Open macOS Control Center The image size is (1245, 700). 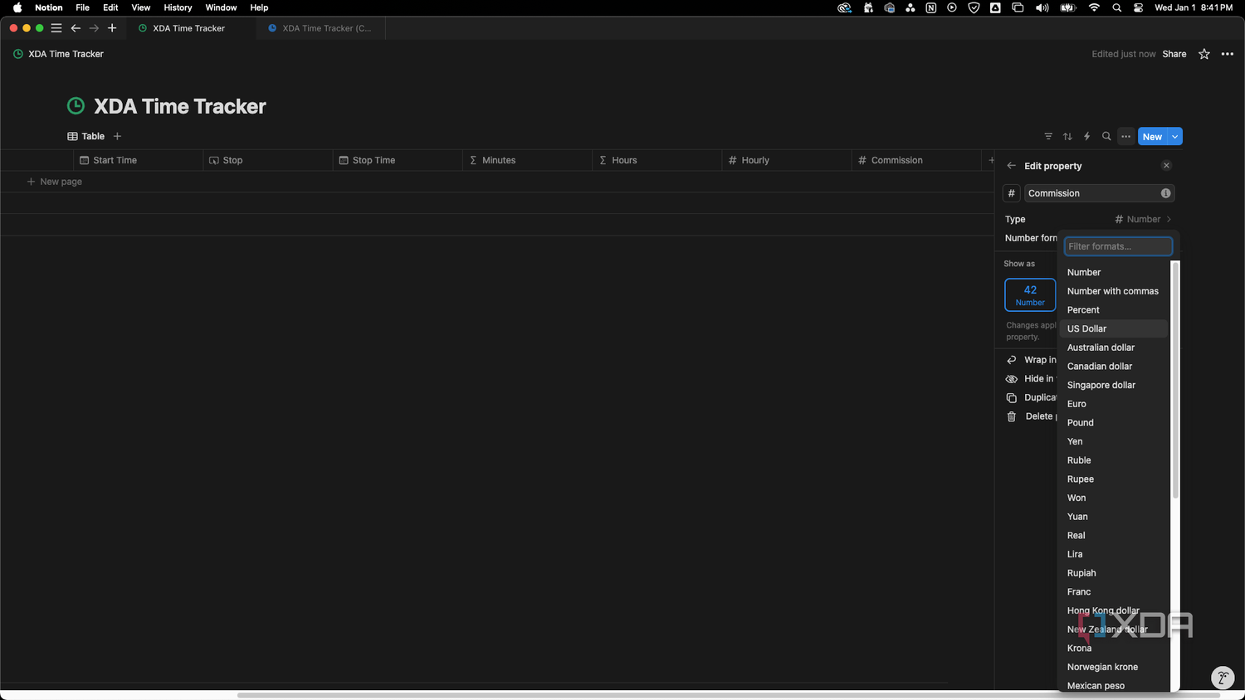point(1138,7)
